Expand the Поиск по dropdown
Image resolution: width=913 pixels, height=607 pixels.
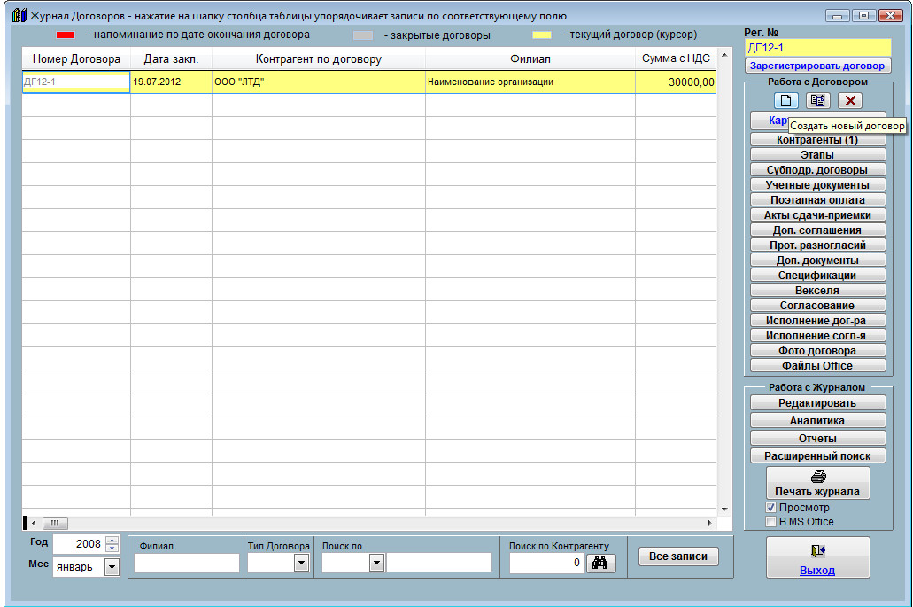[x=376, y=563]
